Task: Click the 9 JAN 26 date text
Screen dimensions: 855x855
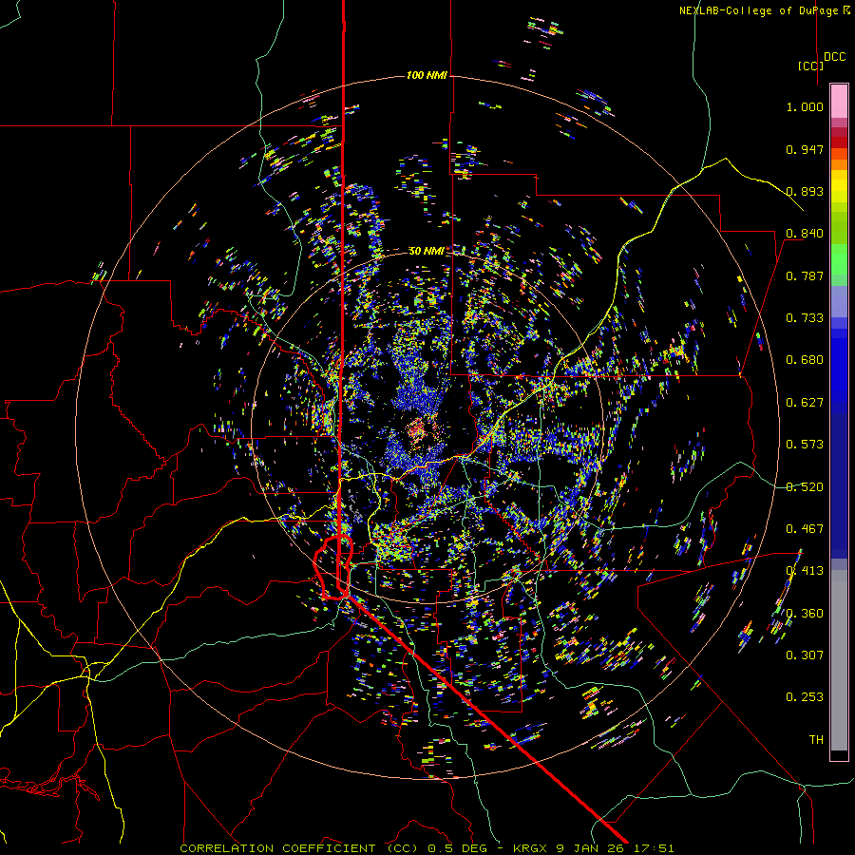Action: [588, 848]
